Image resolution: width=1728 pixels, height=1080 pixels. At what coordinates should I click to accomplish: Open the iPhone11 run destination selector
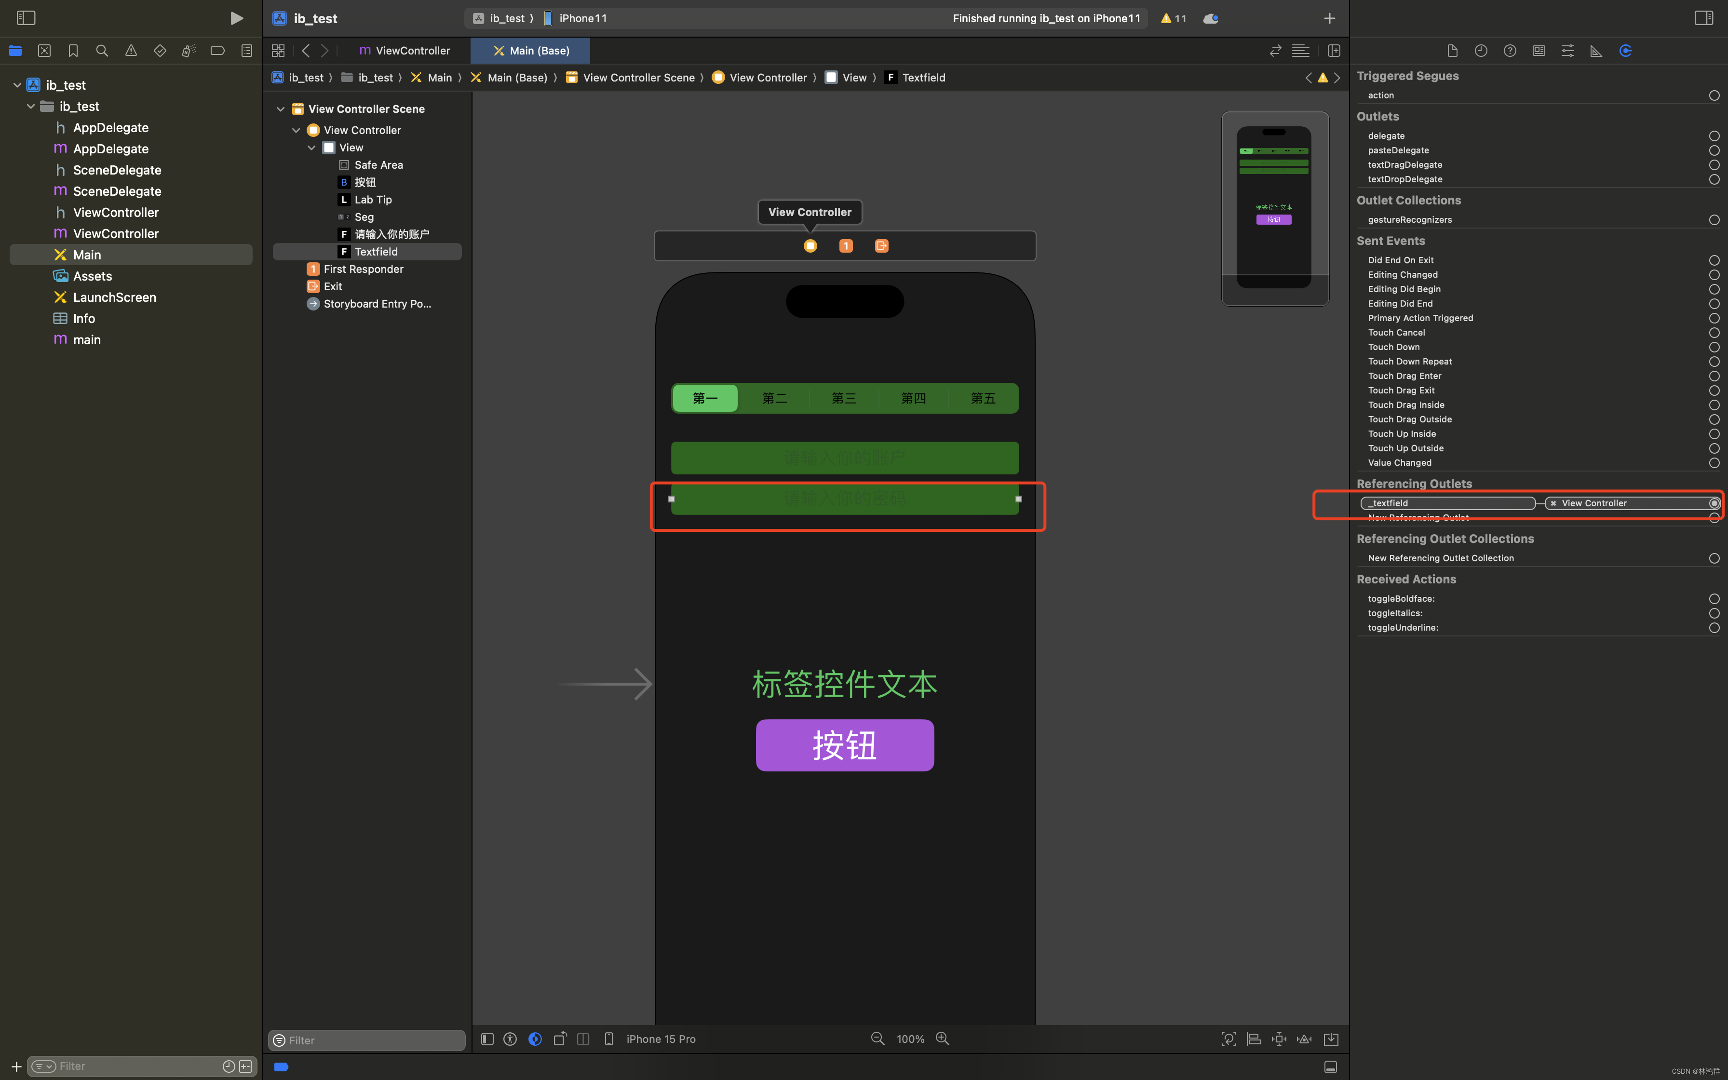pyautogui.click(x=576, y=19)
